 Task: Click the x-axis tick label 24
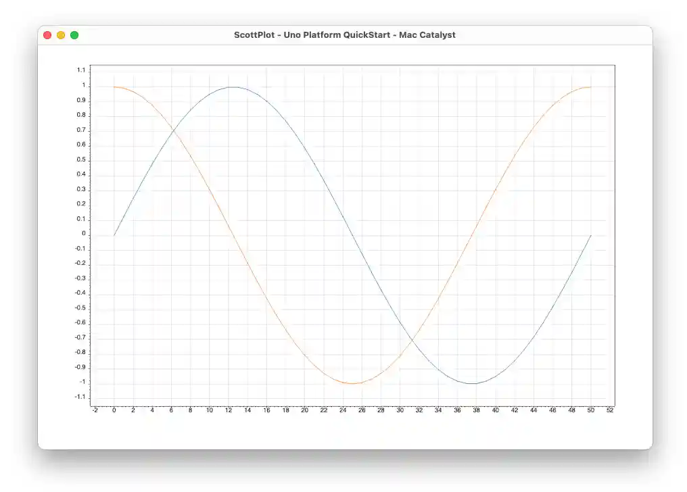pyautogui.click(x=343, y=410)
